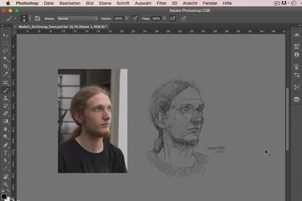The height and width of the screenshot is (201, 302).
Task: Select the Gradient tool
Action: click(x=6, y=121)
